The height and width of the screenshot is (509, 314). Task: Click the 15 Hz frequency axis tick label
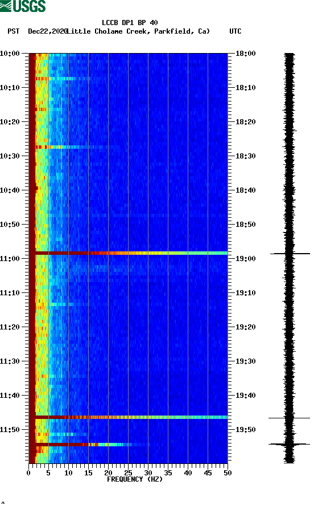pos(88,473)
